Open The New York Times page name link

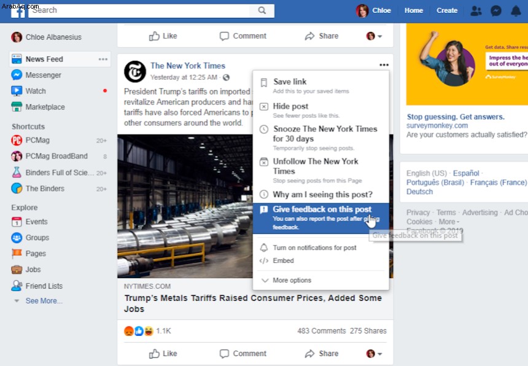tap(188, 66)
